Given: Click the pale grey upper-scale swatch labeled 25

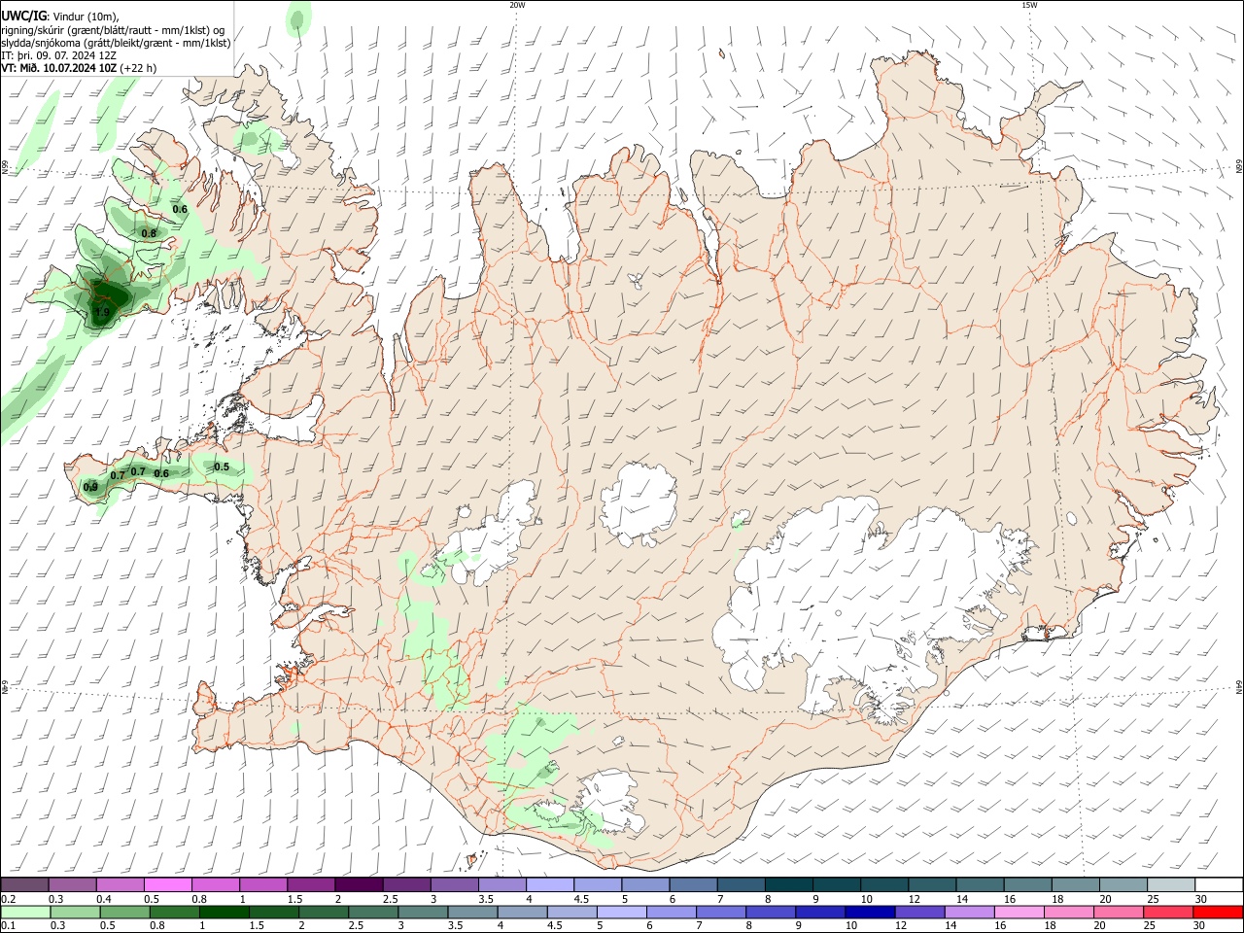Looking at the screenshot, I should (1170, 885).
